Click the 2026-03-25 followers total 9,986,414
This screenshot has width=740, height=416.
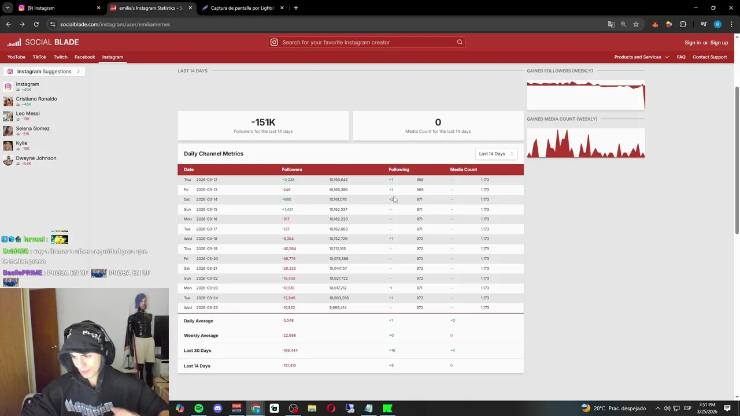pos(338,308)
